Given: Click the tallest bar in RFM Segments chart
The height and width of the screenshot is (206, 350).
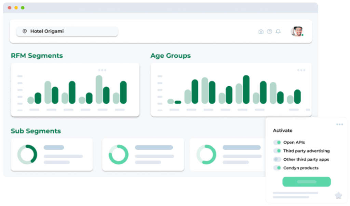Looking at the screenshot, I should click(x=99, y=89).
